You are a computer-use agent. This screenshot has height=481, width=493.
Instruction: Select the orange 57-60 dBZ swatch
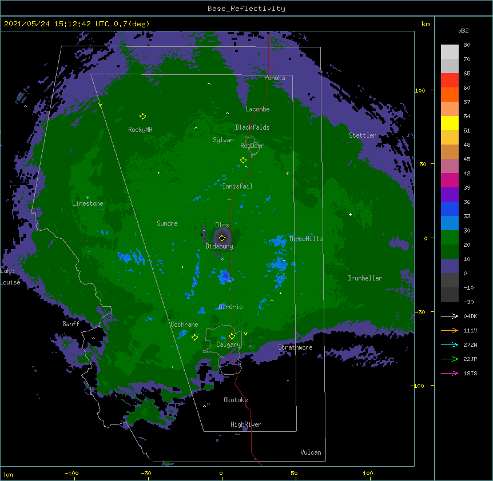coord(450,94)
